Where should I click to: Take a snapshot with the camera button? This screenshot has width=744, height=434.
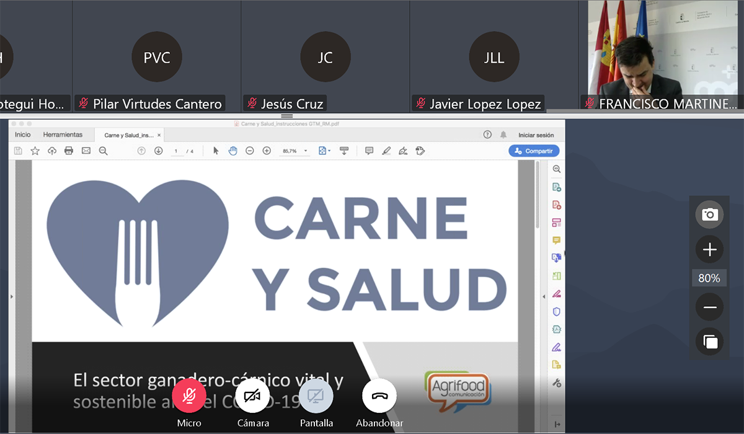(709, 215)
